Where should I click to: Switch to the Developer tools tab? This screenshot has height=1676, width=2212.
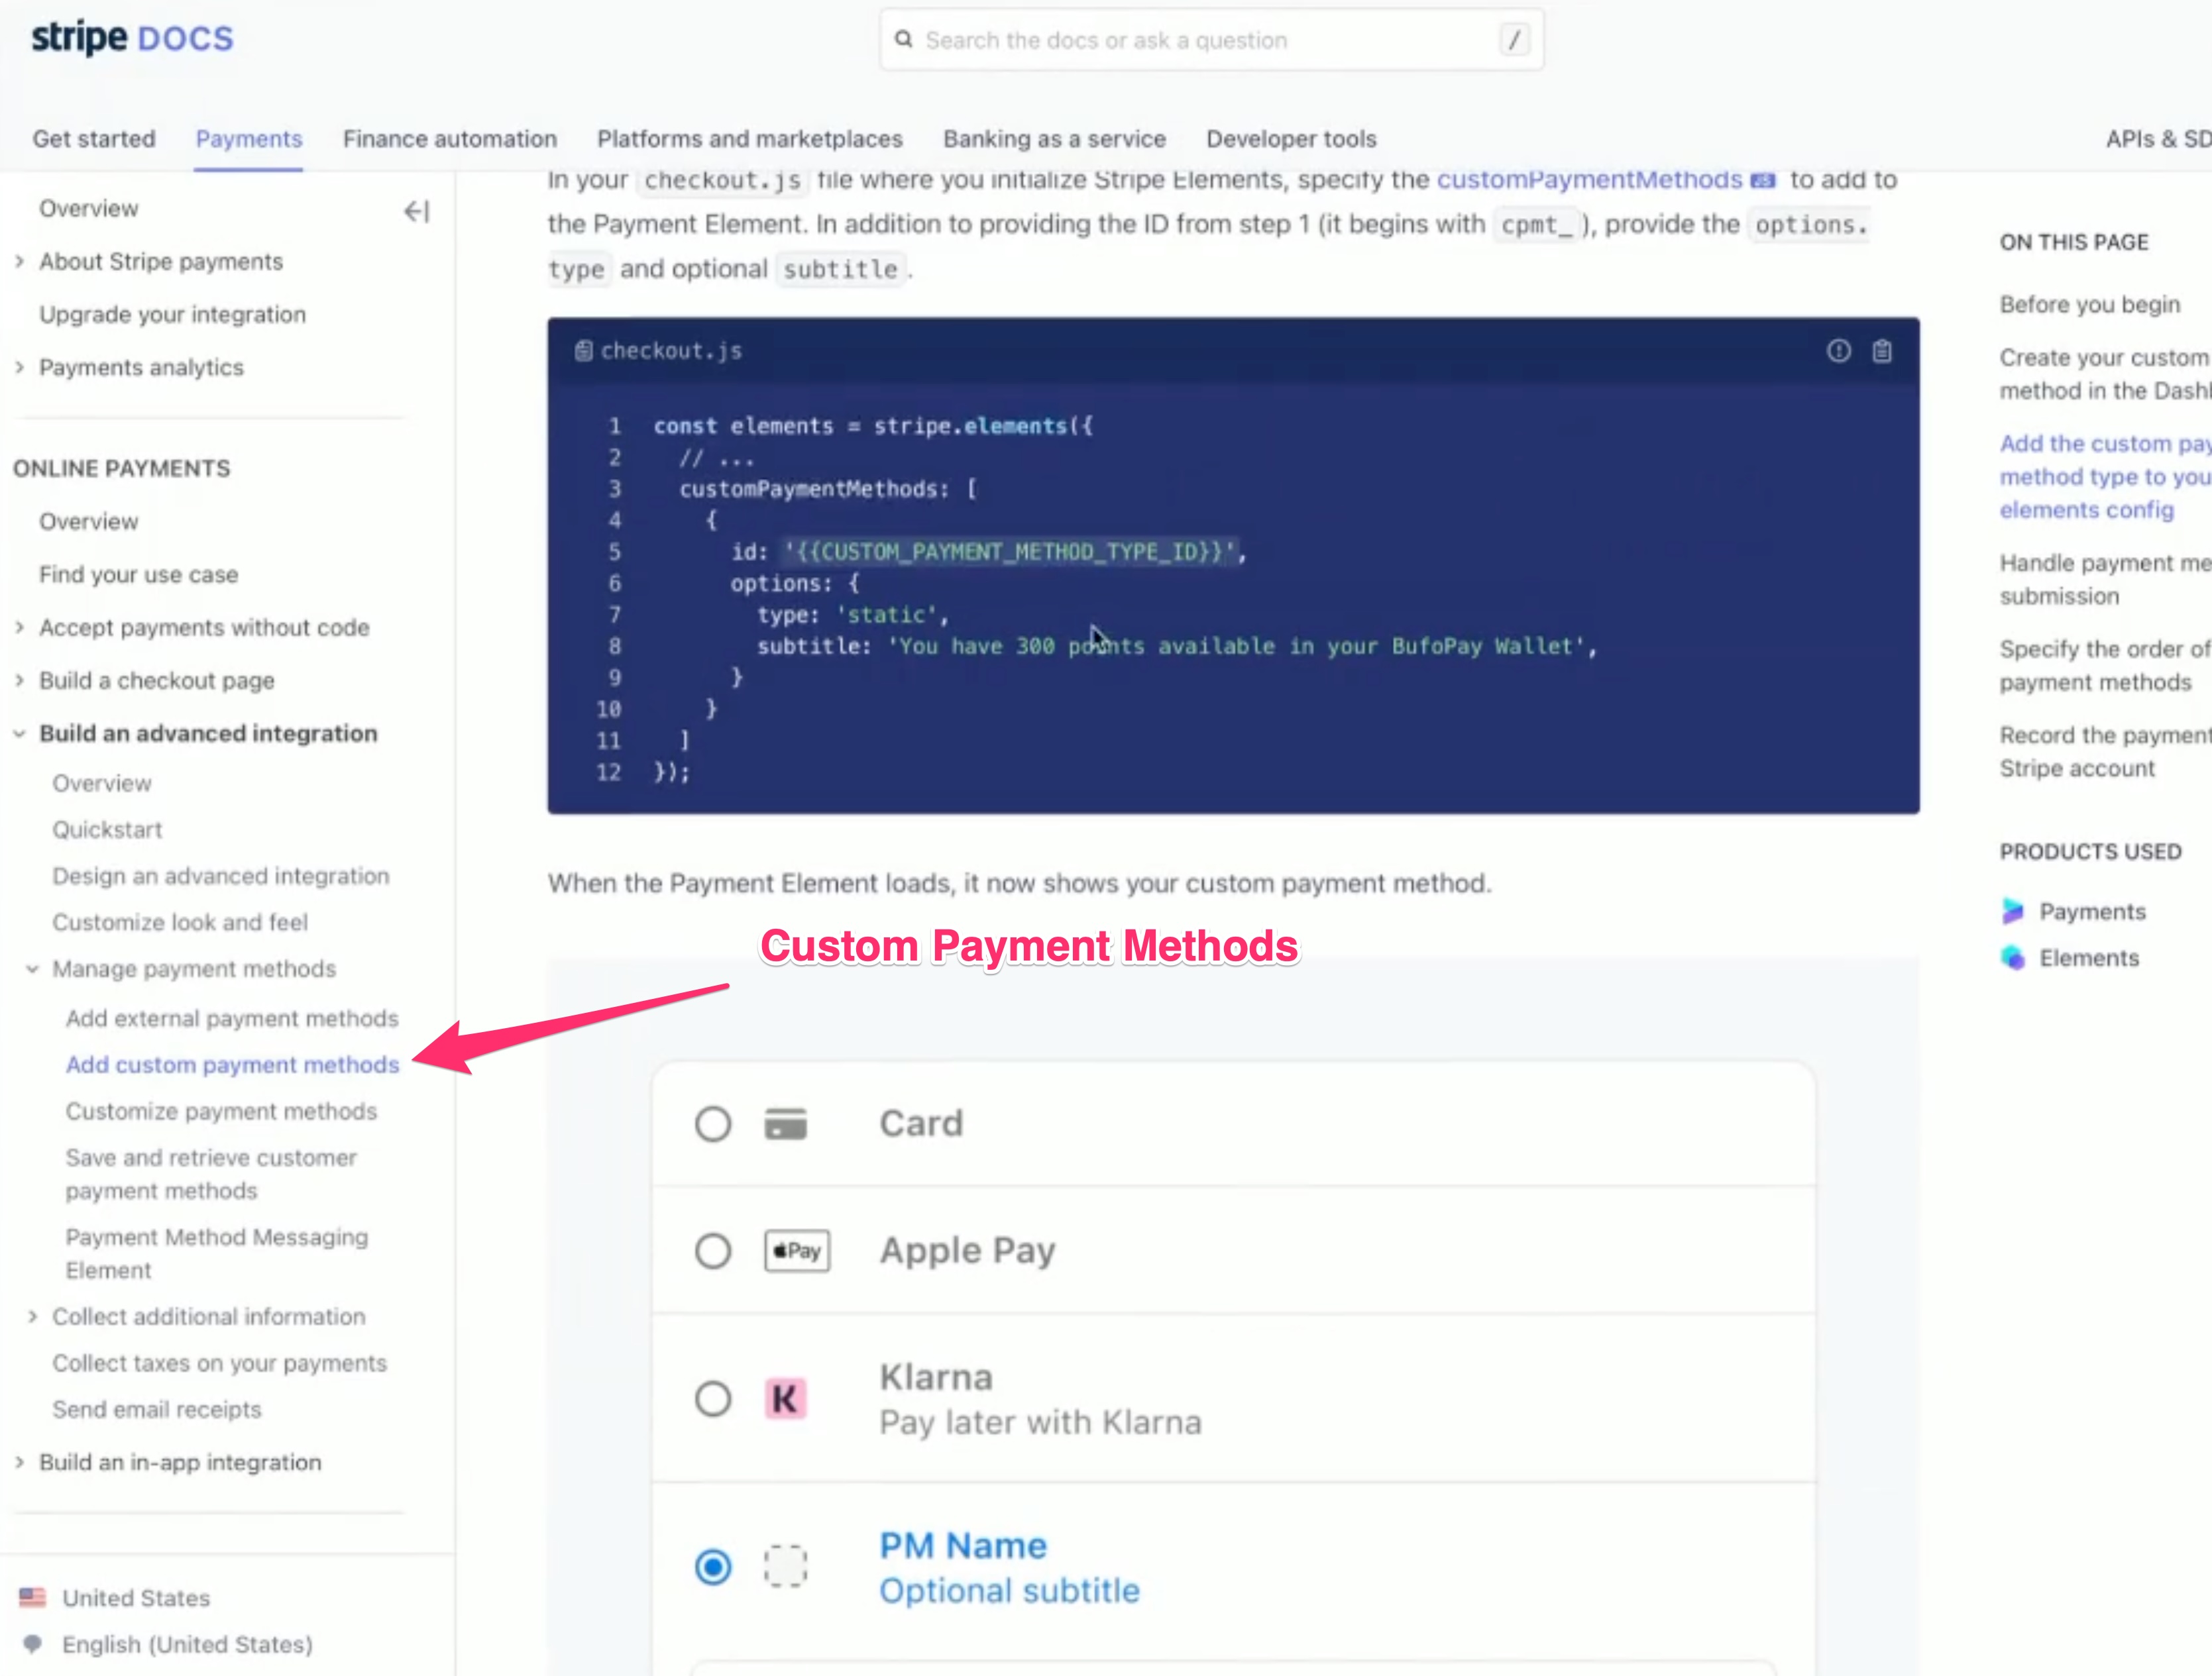coord(1290,139)
